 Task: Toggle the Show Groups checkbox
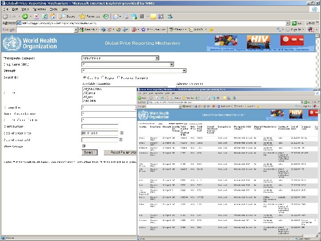point(84,146)
